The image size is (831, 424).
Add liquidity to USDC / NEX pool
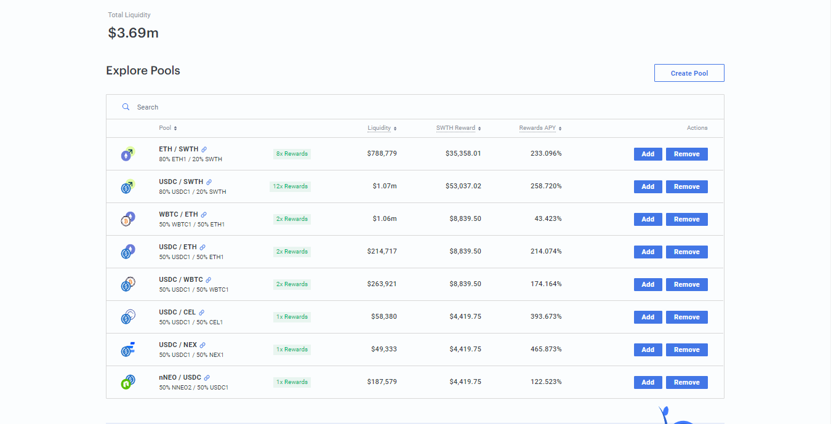[x=648, y=350]
